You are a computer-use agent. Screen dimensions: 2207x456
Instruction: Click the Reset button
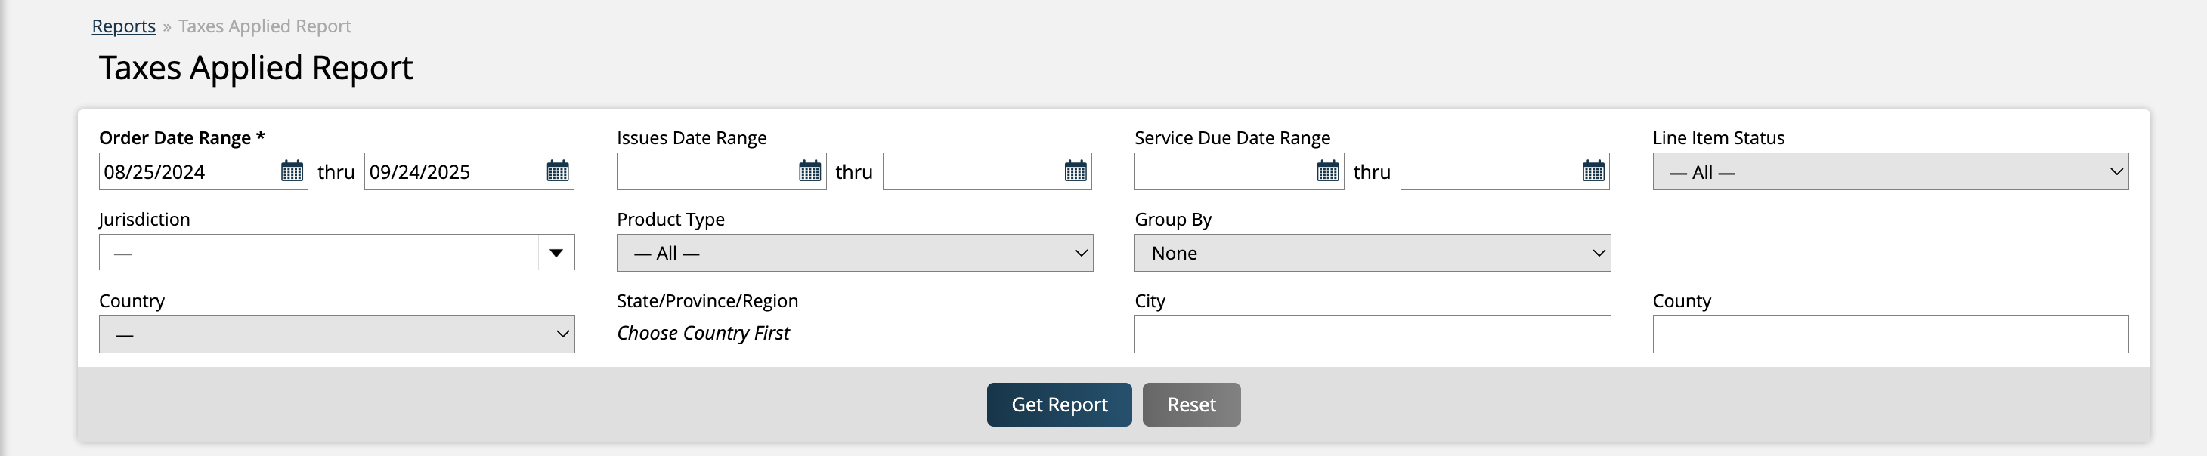point(1191,405)
